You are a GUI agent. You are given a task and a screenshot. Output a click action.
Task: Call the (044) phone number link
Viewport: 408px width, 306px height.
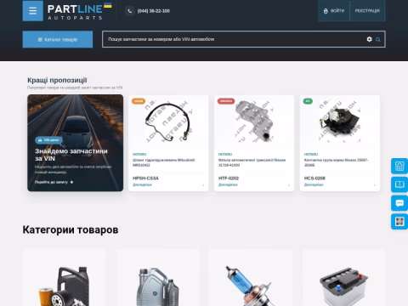154,11
